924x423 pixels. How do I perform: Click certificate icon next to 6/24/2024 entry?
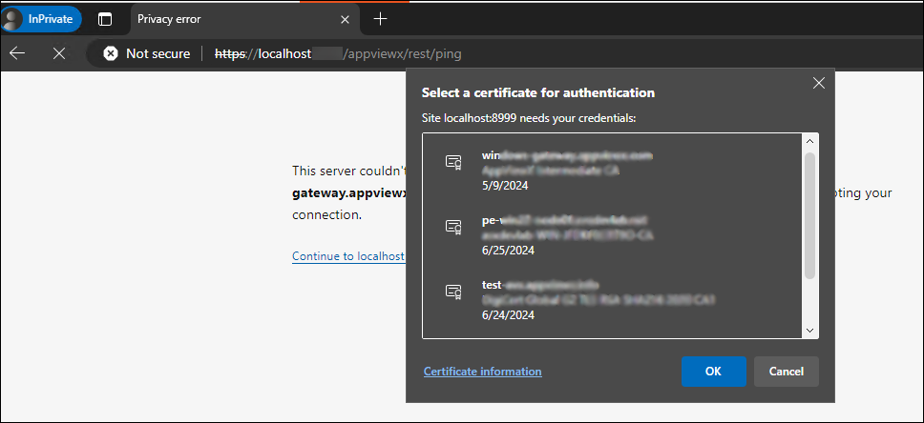tap(453, 292)
